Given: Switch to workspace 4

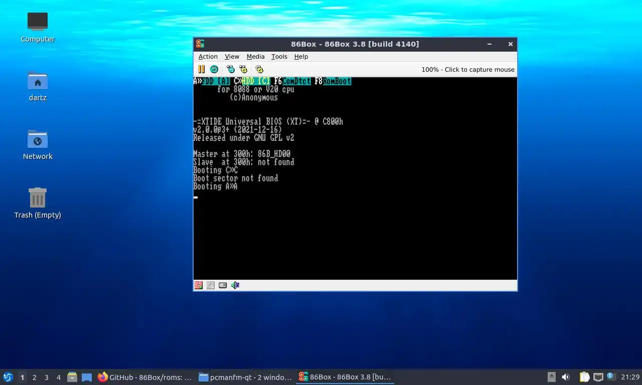Looking at the screenshot, I should [x=59, y=377].
